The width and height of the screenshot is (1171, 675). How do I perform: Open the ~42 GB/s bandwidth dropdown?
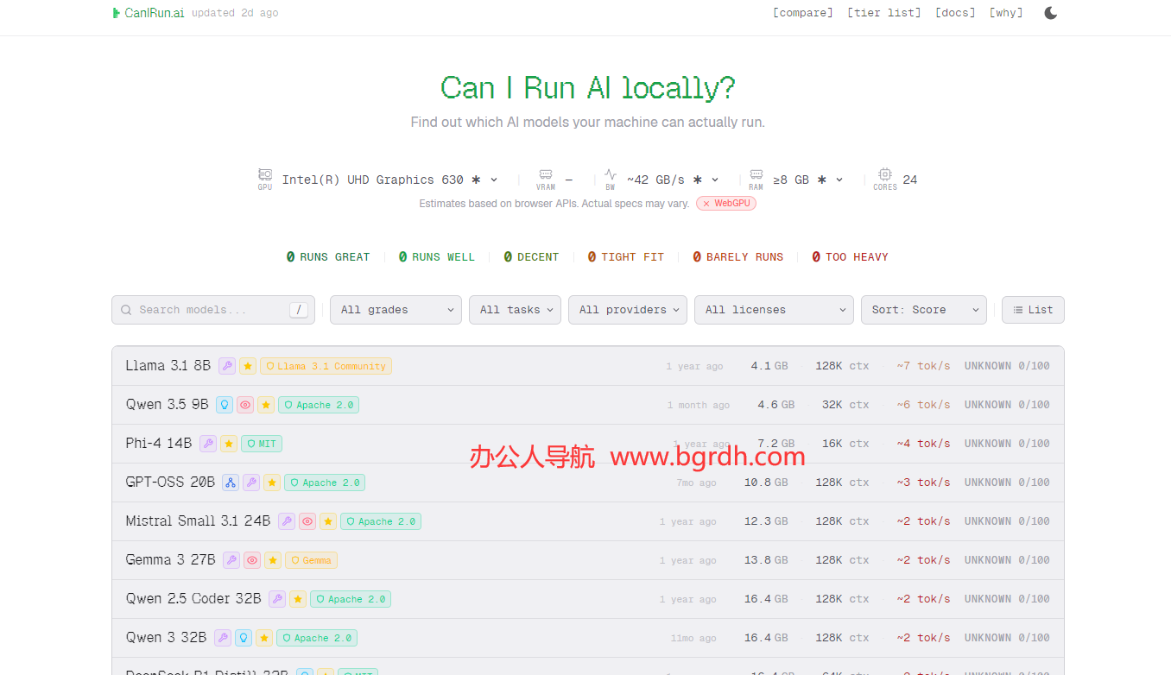tap(673, 180)
